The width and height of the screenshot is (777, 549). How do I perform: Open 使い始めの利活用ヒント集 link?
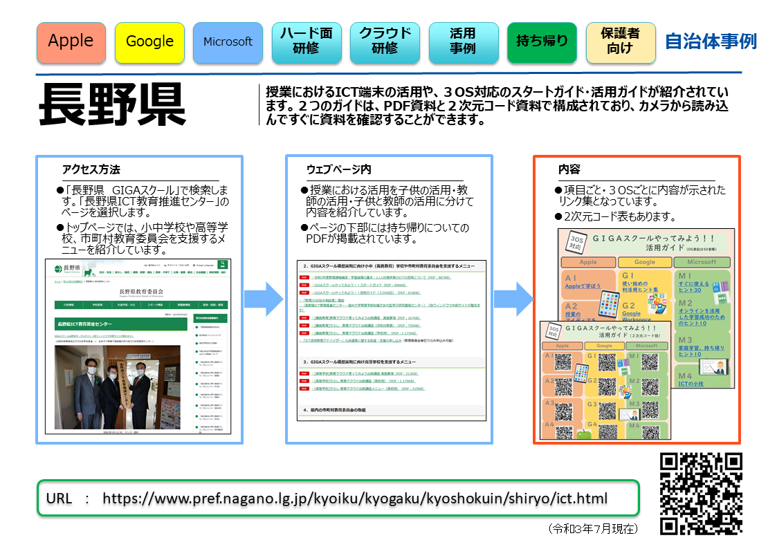[640, 287]
